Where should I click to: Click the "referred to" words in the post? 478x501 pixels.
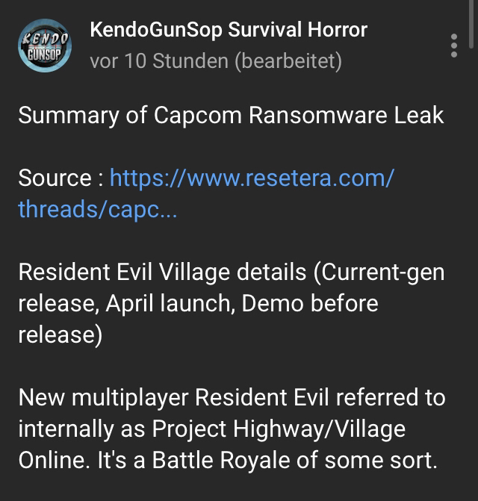(391, 397)
